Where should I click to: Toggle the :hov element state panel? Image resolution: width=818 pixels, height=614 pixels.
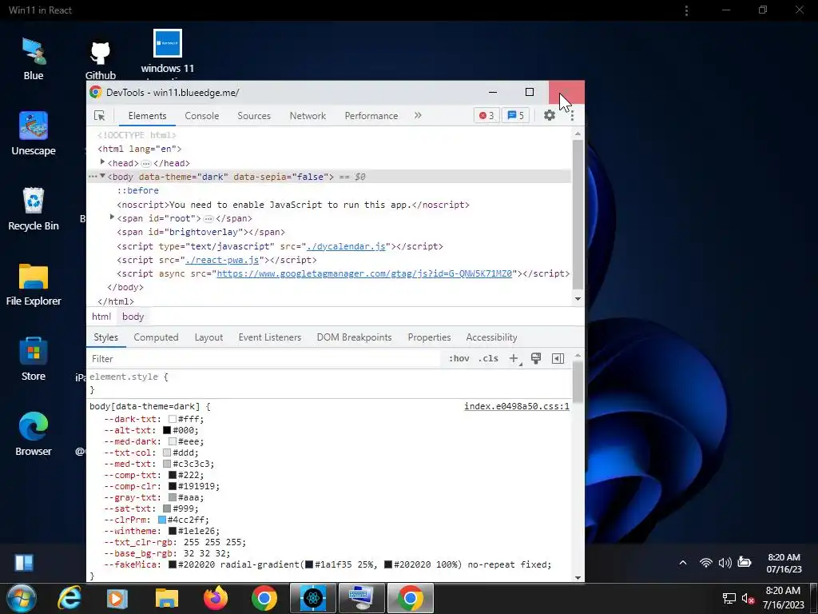[x=459, y=359]
